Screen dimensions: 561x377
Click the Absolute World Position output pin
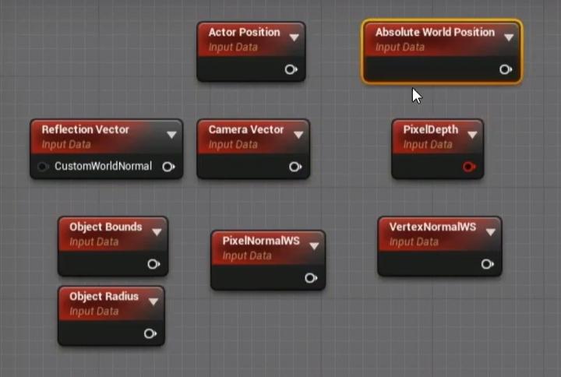pyautogui.click(x=506, y=69)
